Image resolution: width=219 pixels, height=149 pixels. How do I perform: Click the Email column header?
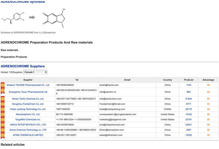click(127, 80)
